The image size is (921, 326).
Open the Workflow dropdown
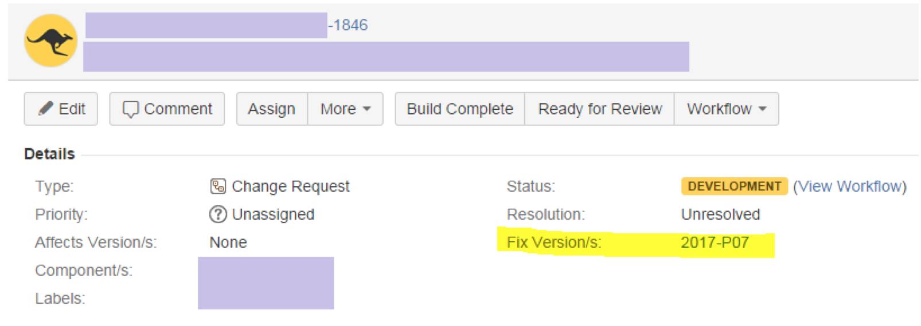(726, 109)
